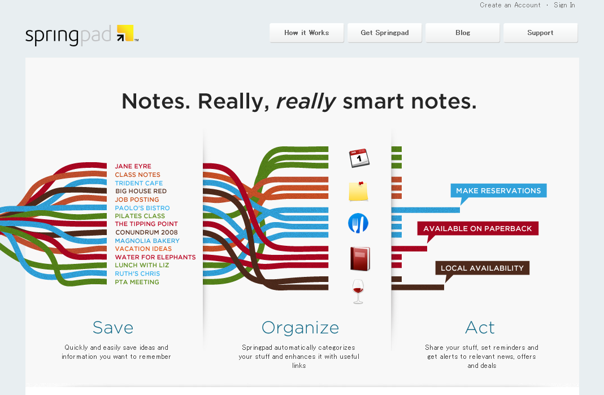Click the Local Availability callout
The width and height of the screenshot is (604, 395).
point(483,268)
